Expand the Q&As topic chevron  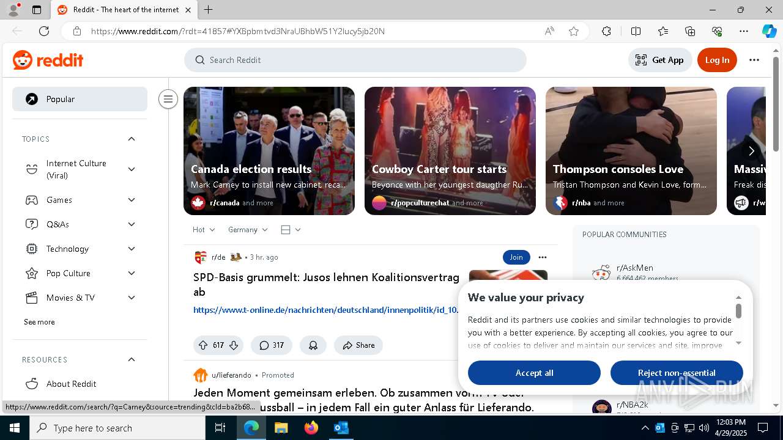pos(132,224)
